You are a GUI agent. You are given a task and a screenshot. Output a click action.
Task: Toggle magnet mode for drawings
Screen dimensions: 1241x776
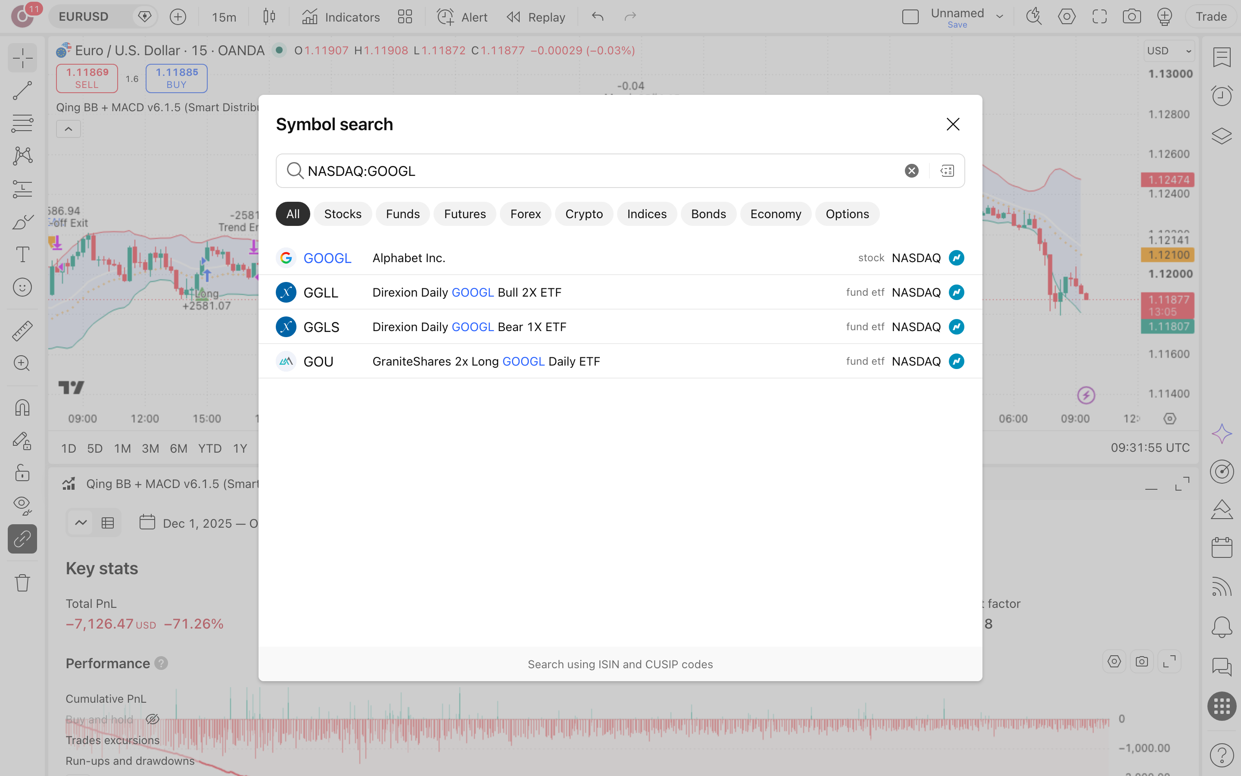pyautogui.click(x=22, y=407)
